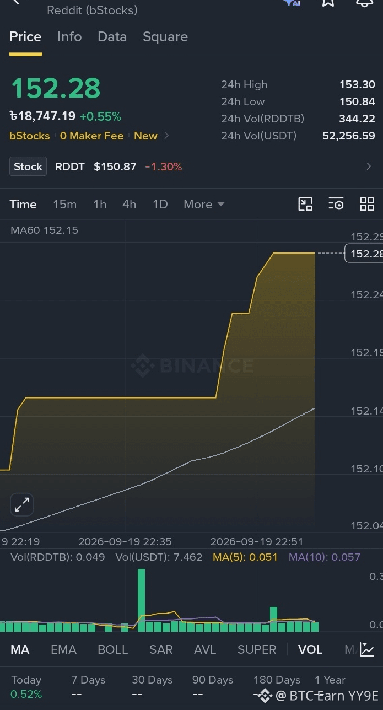Expand the bStocks tags chevron

click(x=166, y=136)
